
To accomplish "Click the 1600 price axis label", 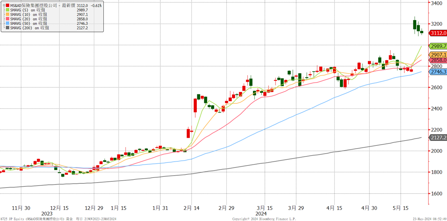I will (x=437, y=194).
